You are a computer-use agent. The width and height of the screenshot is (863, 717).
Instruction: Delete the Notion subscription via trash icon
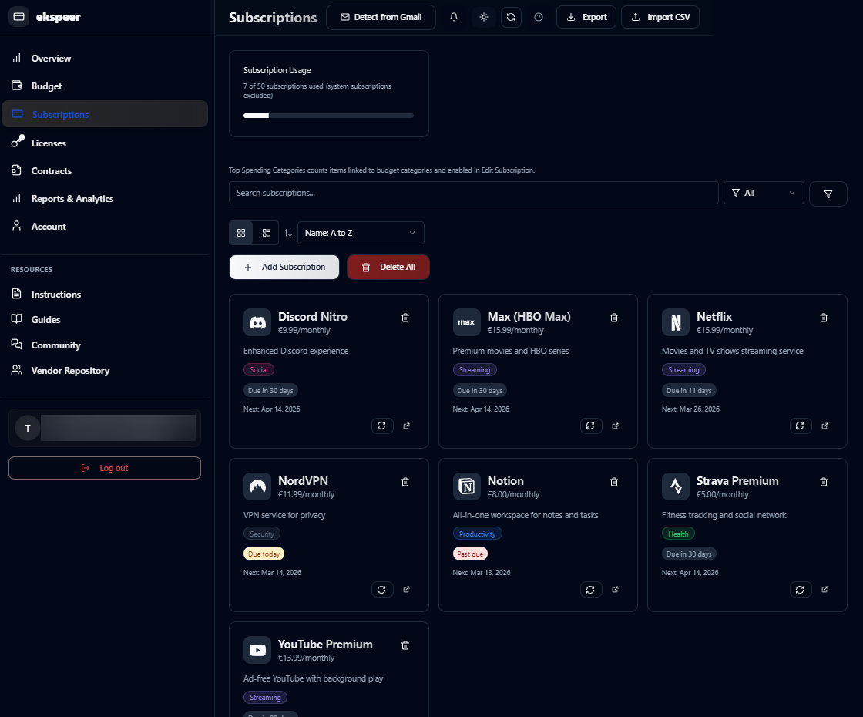tap(614, 482)
